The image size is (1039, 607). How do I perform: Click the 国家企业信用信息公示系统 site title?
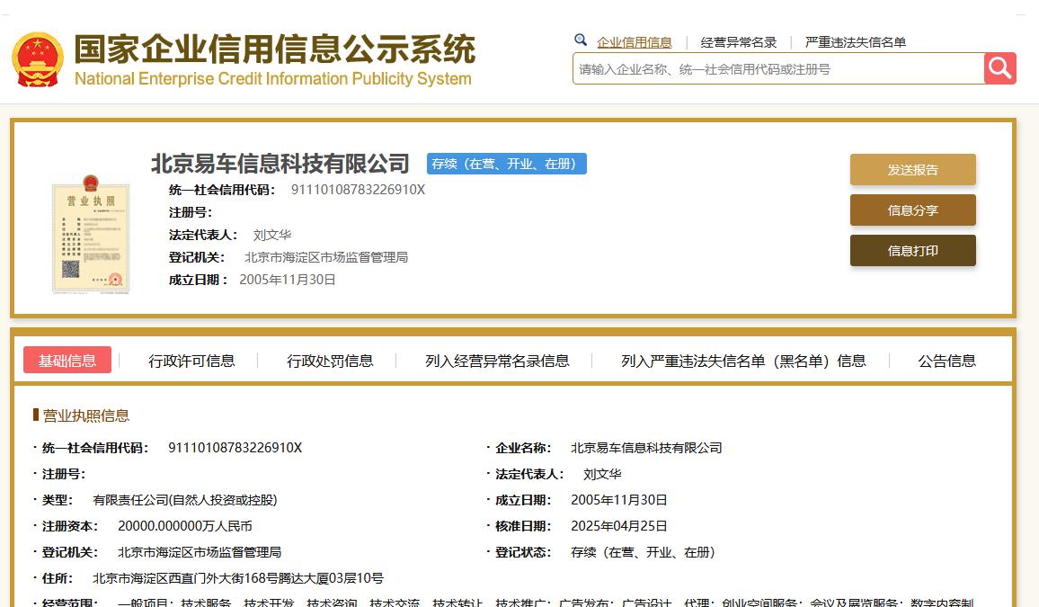[275, 49]
